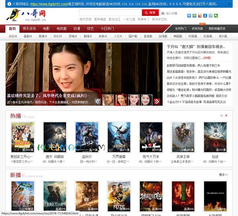Screen dimensions: 238x216
Task: Open 我的观看历史
Action: coord(217,29)
